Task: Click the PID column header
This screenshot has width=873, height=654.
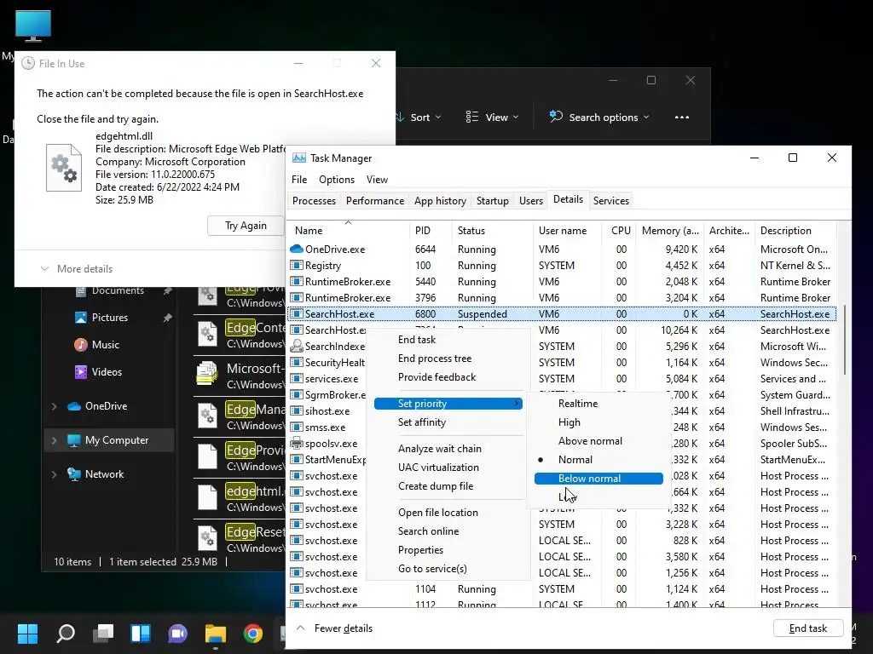Action: point(430,230)
